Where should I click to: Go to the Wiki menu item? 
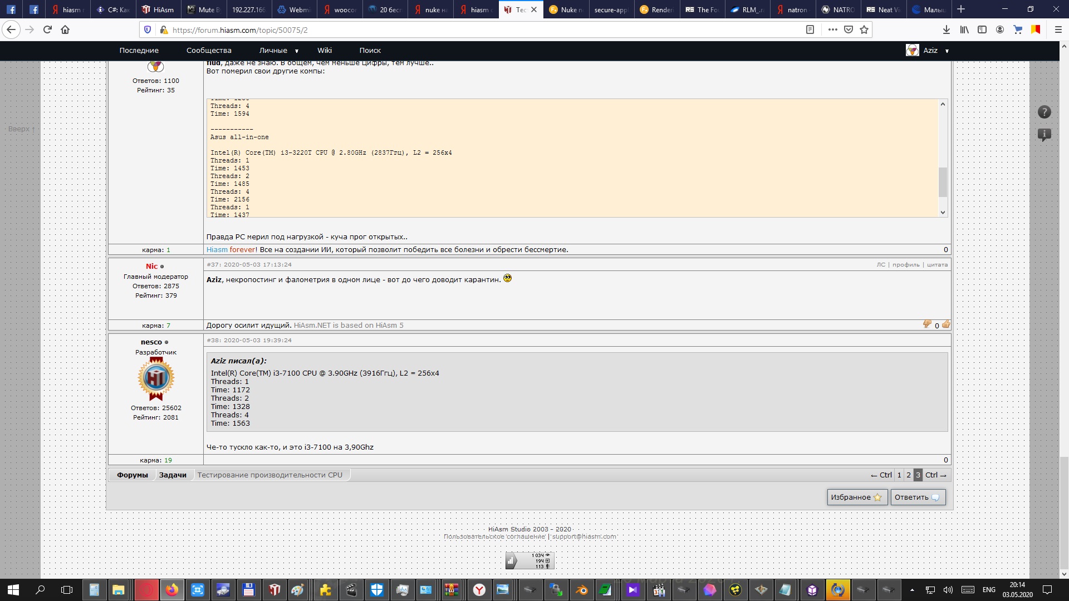[x=325, y=51]
